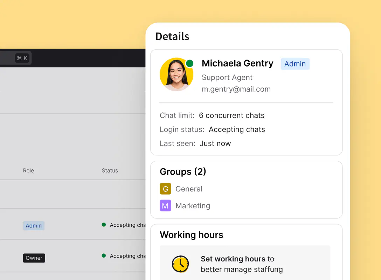Sort the agent list by Status column
Viewport: 381px width, 280px height.
click(x=110, y=170)
